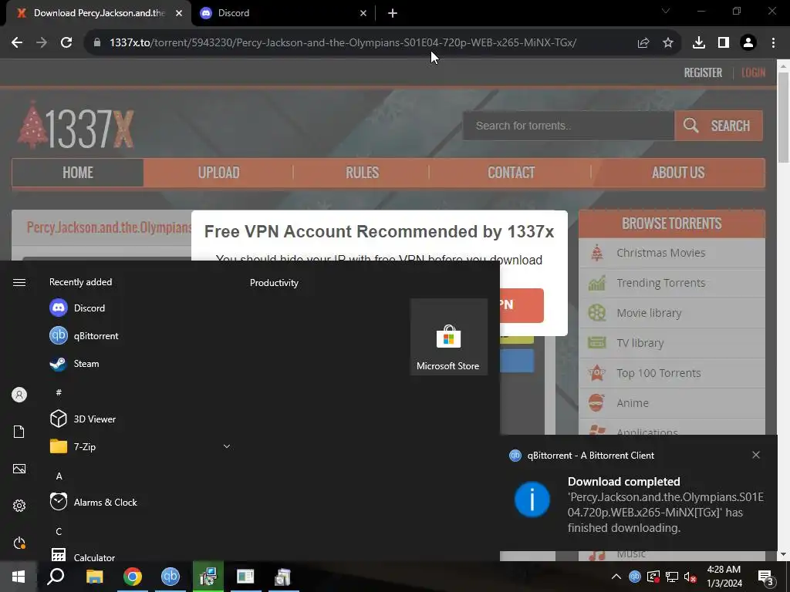Open the Movie library link
This screenshot has width=790, height=592.
click(649, 313)
